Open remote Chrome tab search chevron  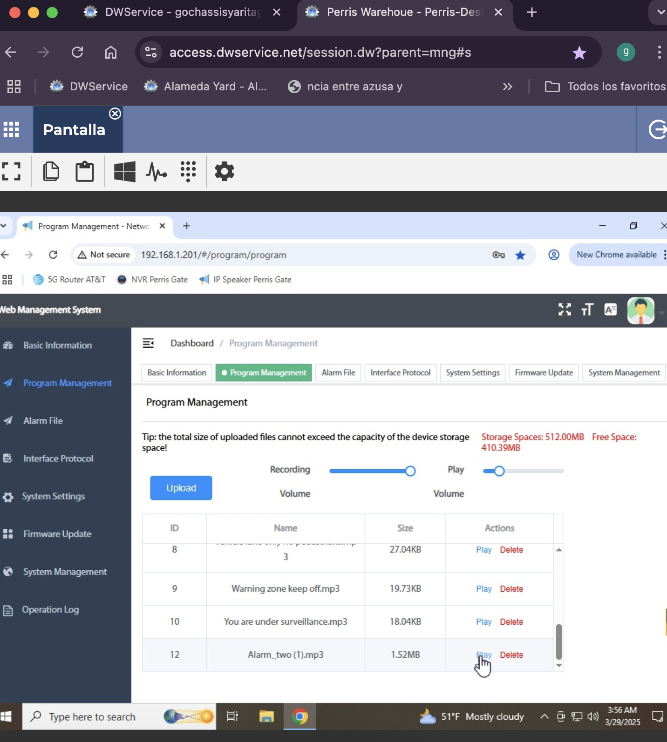[4, 226]
